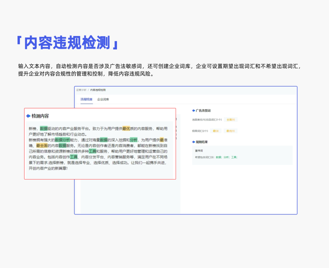Select the 全面(1) violation tag
Viewport: 329px width, 268px height.
231,120
